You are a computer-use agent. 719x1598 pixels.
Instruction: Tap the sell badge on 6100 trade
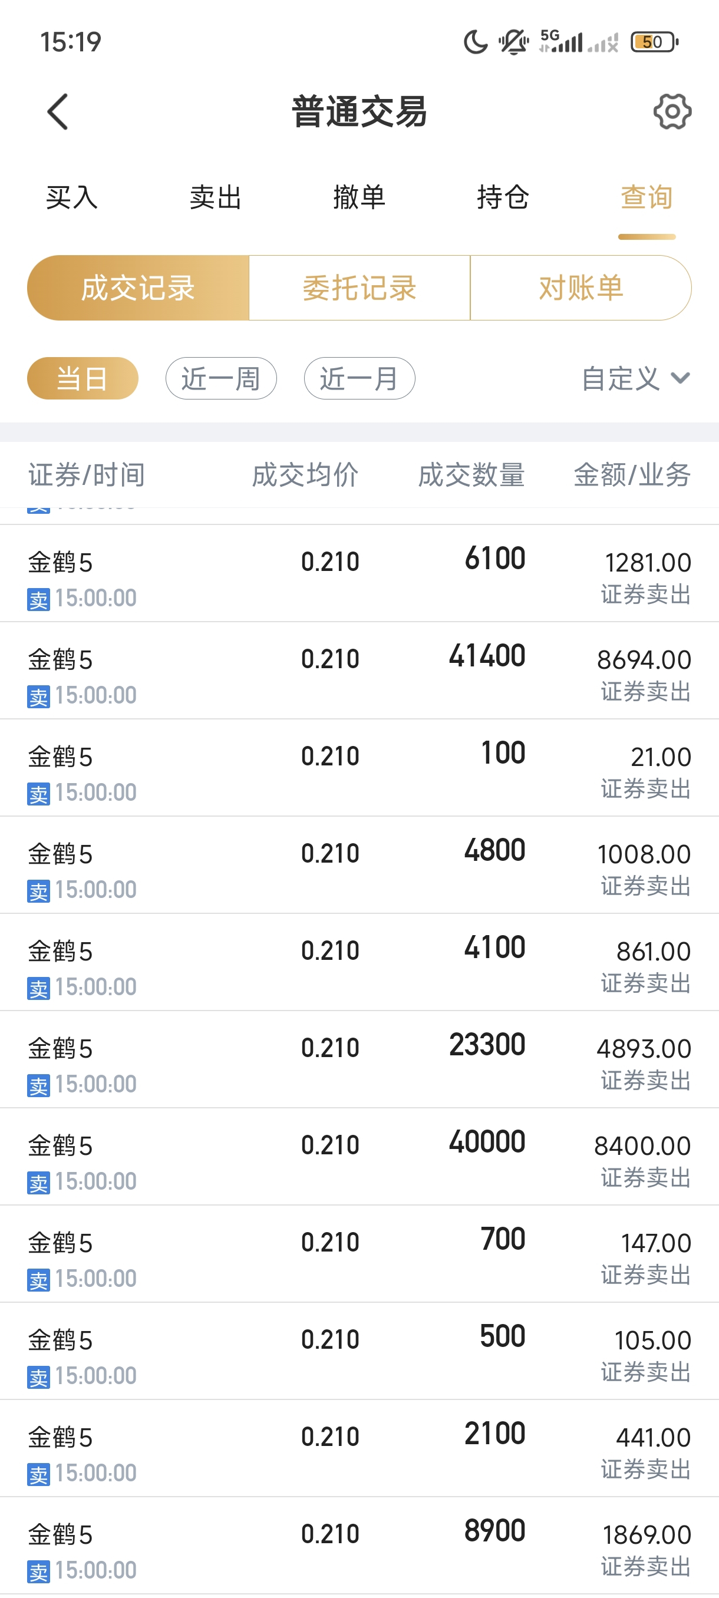point(38,599)
